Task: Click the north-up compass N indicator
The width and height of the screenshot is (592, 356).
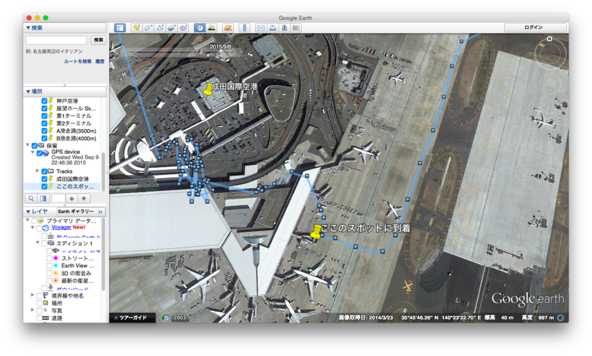Action: [x=549, y=39]
